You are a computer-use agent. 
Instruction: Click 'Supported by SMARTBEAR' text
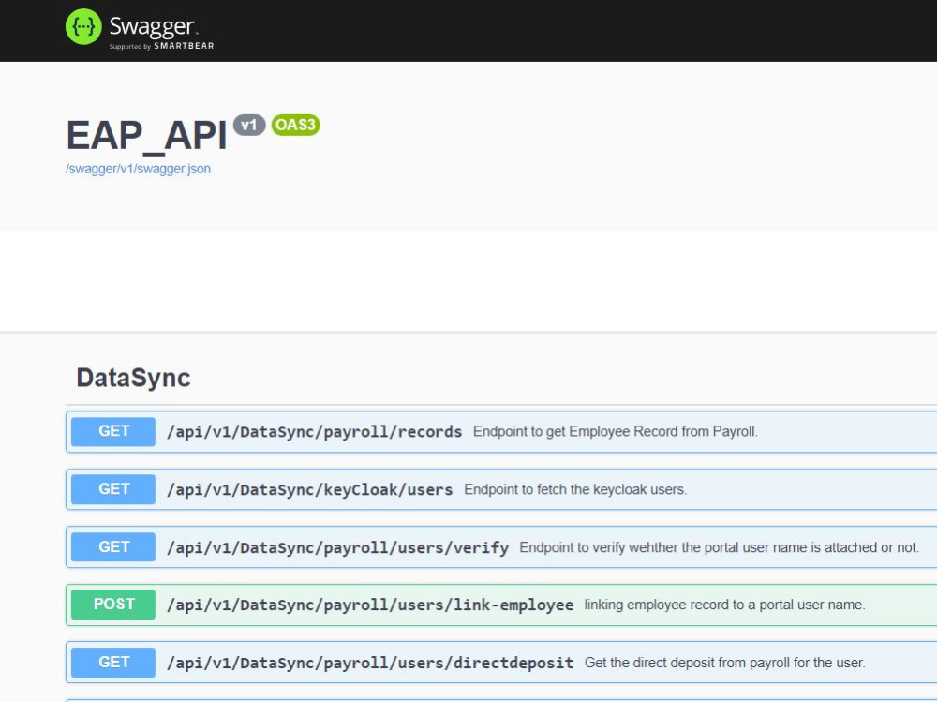pyautogui.click(x=161, y=46)
